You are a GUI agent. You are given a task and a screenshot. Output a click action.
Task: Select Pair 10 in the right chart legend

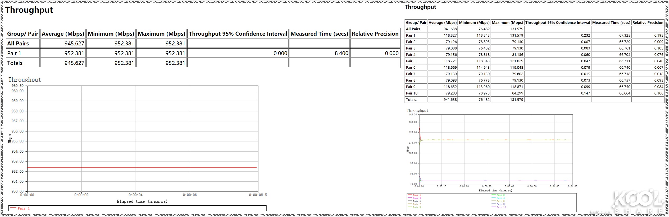point(501,207)
